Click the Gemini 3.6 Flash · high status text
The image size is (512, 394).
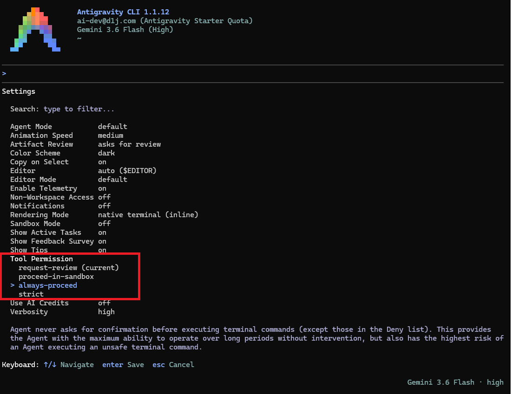455,382
